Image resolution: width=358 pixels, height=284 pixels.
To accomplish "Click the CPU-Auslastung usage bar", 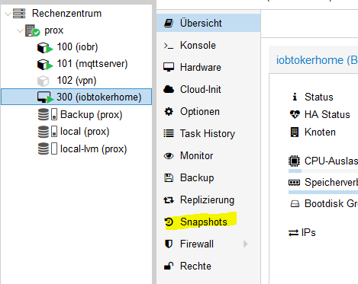I will click(x=323, y=171).
